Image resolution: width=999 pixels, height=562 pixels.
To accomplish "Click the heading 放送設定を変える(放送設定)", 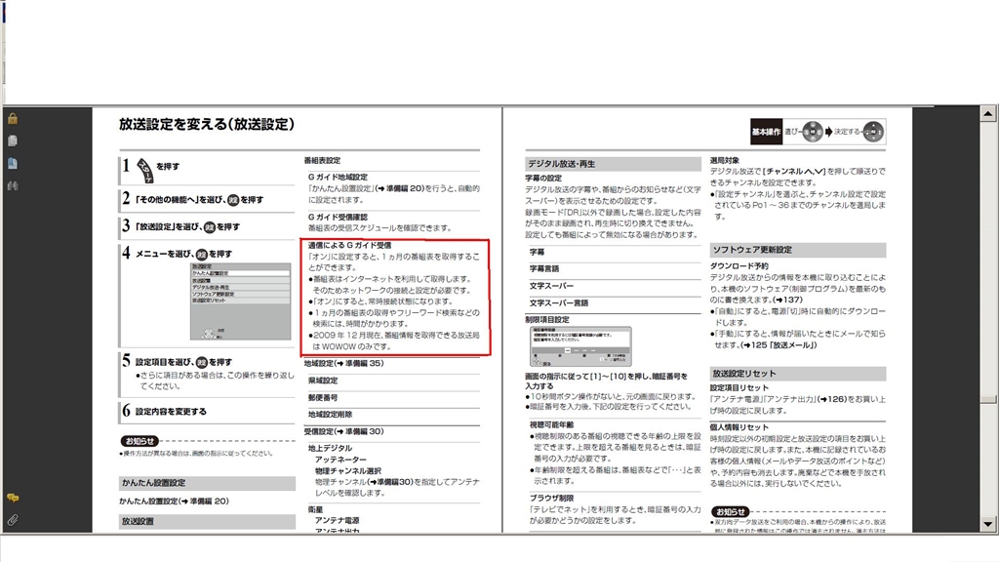I will click(x=207, y=124).
